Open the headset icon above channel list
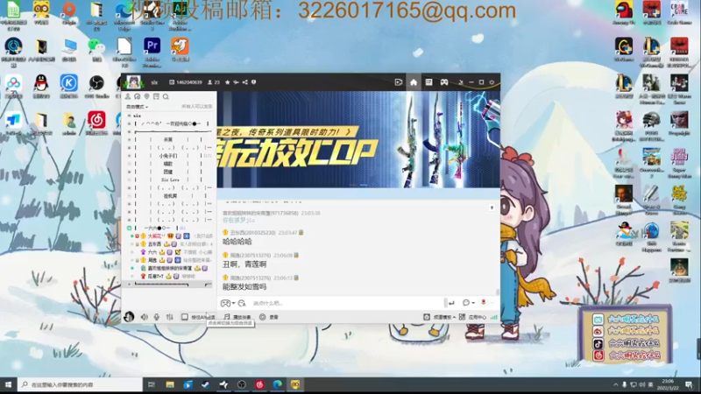The image size is (701, 394). pyautogui.click(x=138, y=96)
